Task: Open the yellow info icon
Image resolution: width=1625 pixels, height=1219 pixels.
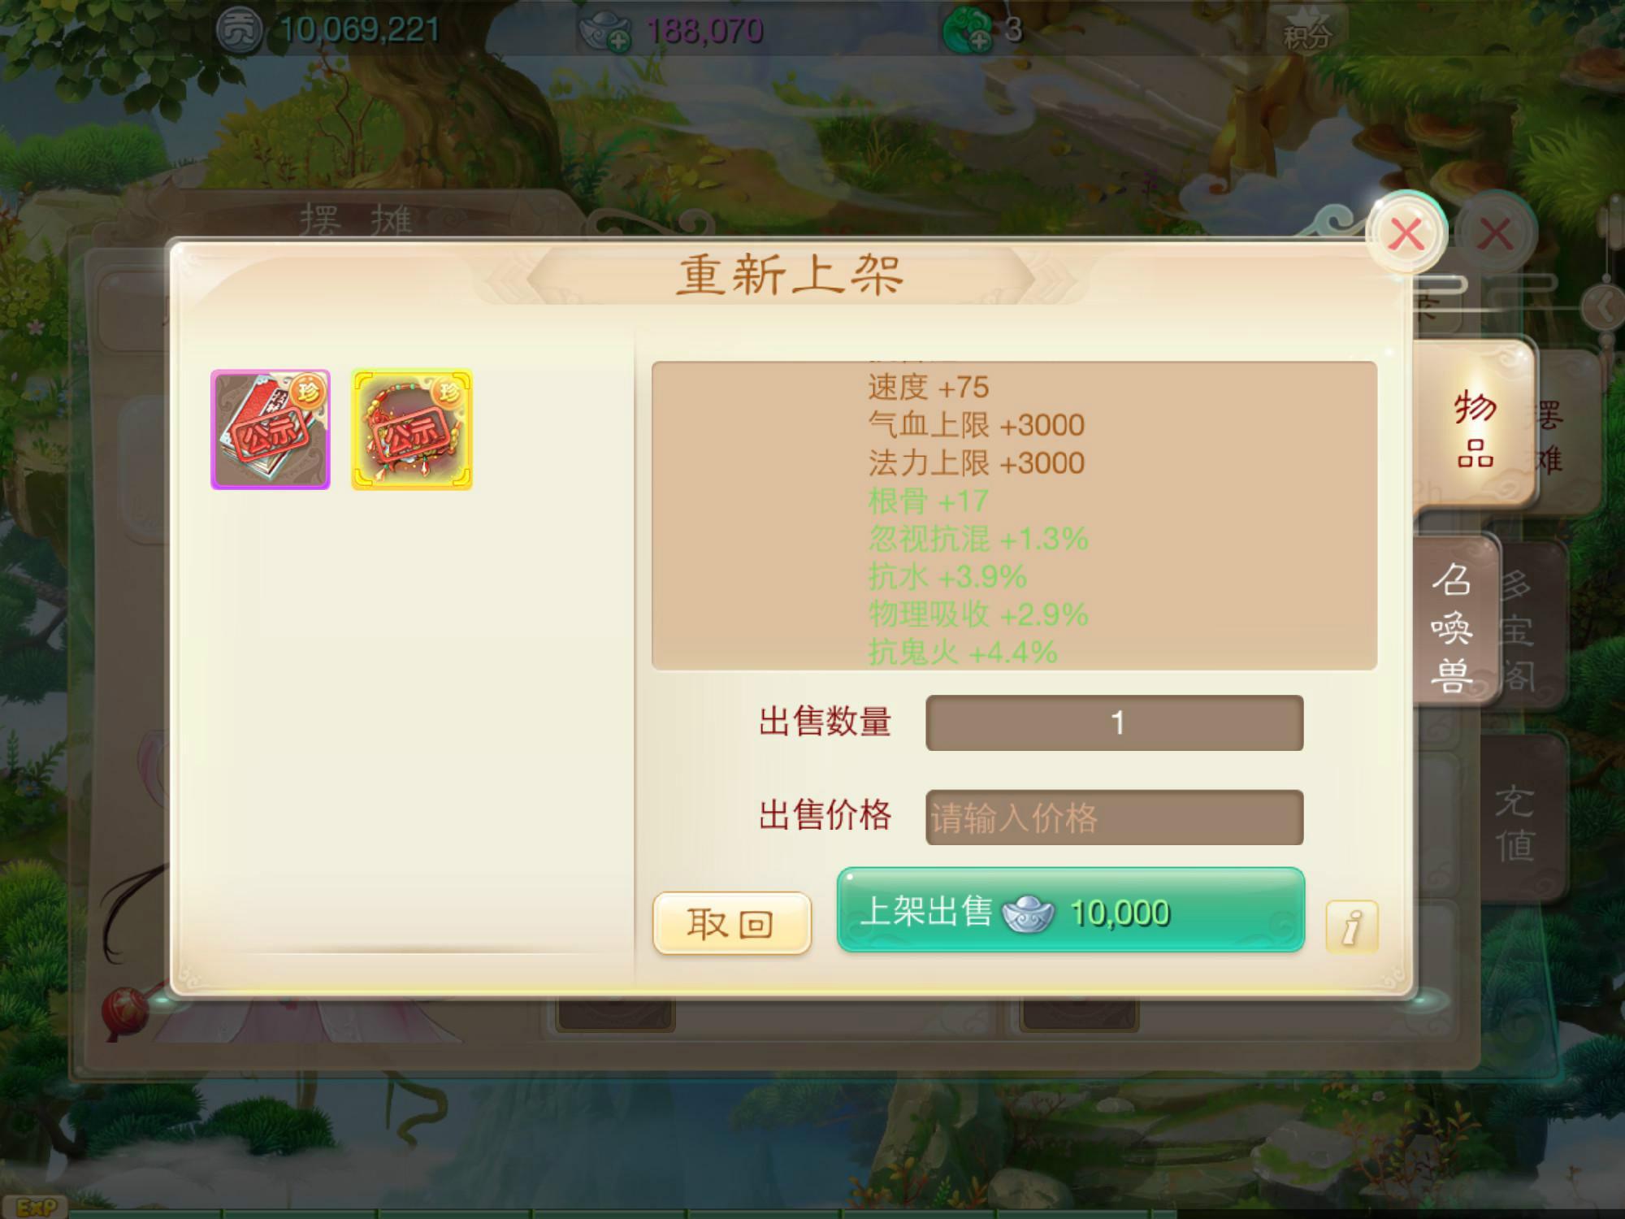Action: [1351, 926]
